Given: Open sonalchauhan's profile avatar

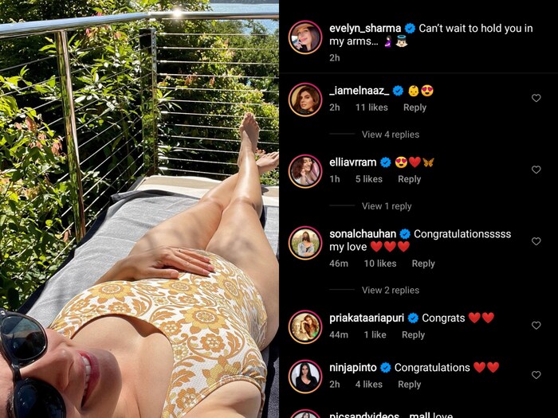Looking at the screenshot, I should pyautogui.click(x=305, y=243).
